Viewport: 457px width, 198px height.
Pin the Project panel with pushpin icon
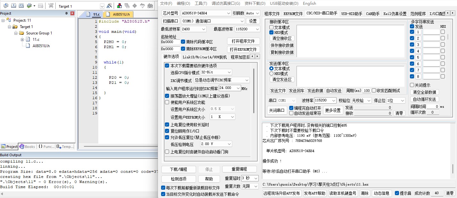click(67, 13)
